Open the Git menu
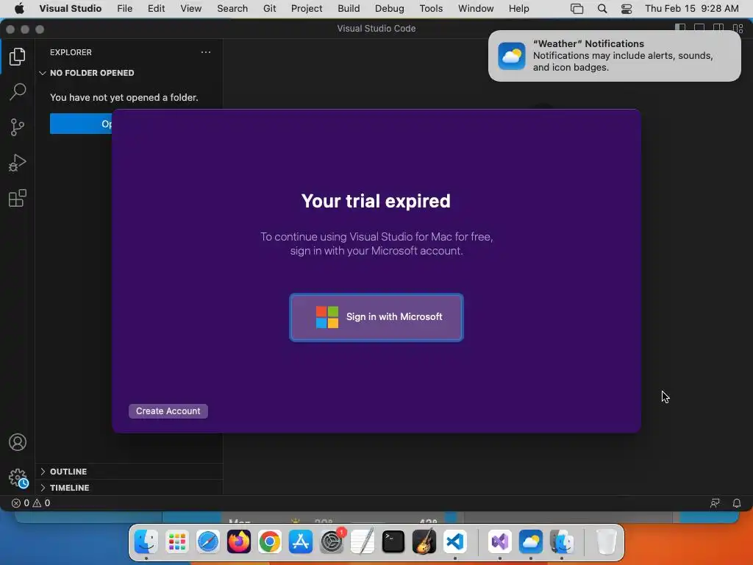The image size is (753, 565). pyautogui.click(x=269, y=9)
